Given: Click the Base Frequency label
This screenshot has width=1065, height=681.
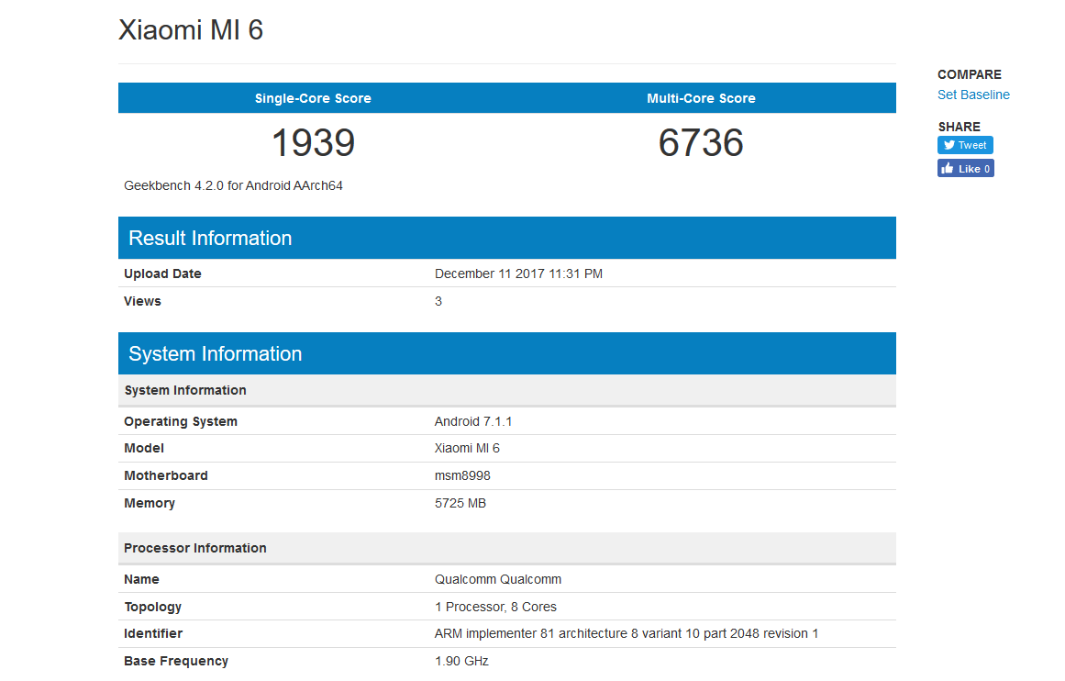Looking at the screenshot, I should coord(176,661).
